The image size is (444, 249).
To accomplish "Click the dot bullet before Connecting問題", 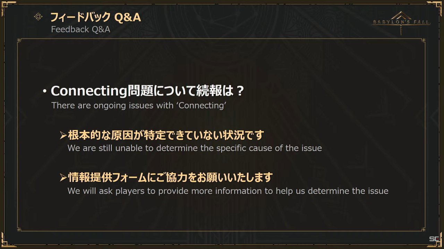I will pyautogui.click(x=44, y=92).
